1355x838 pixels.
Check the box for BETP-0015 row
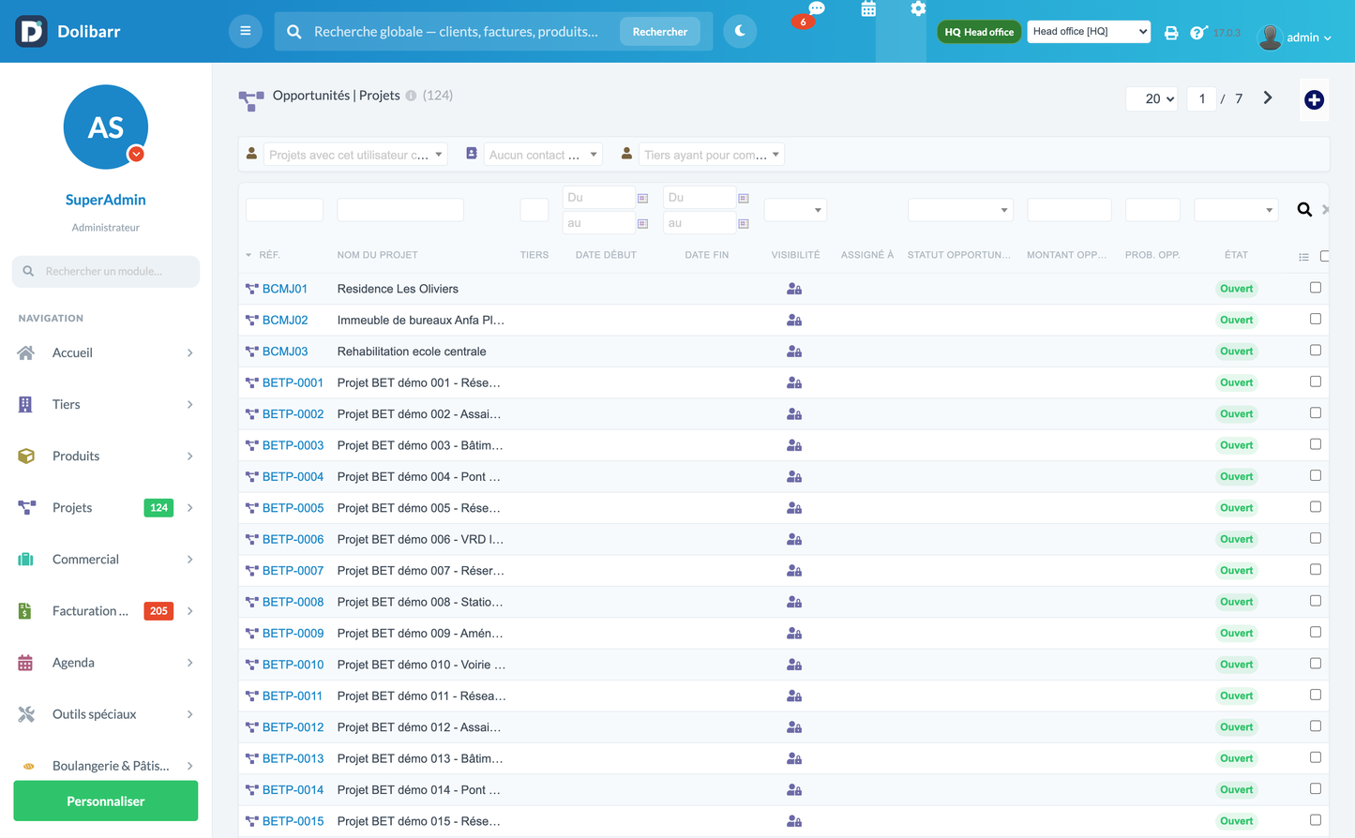coord(1316,820)
